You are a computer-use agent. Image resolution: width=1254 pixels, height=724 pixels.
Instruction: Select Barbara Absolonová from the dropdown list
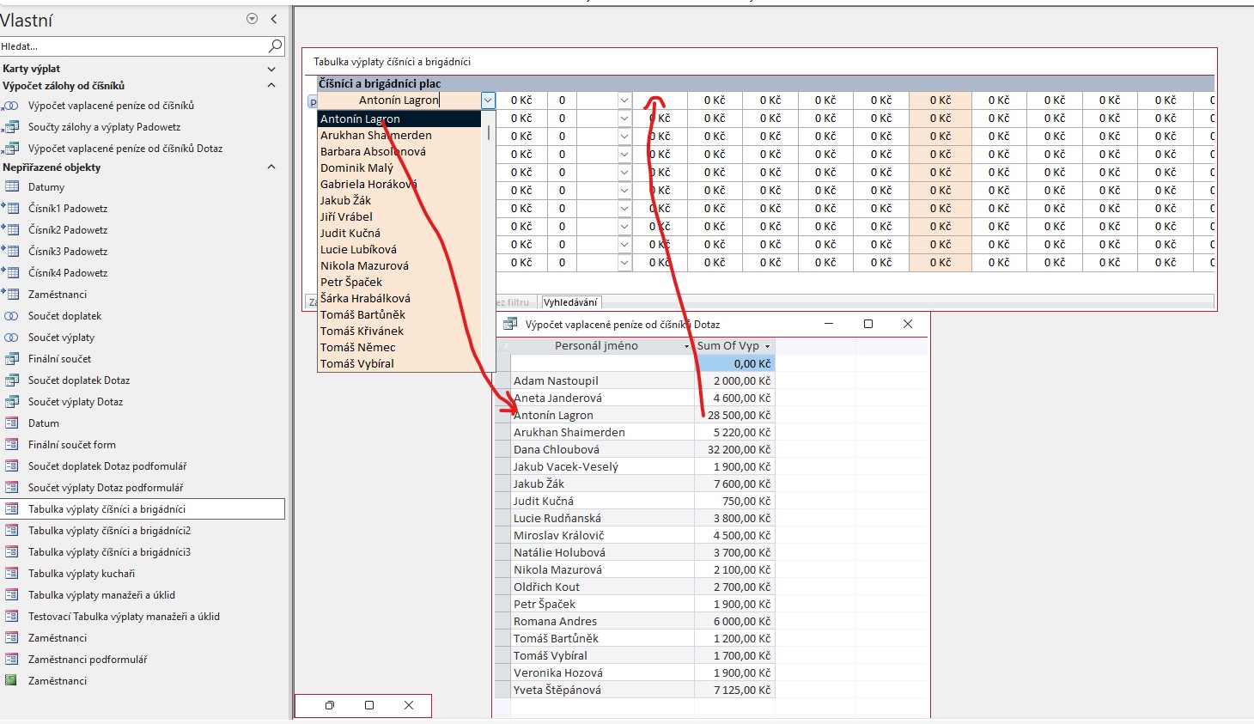[373, 151]
